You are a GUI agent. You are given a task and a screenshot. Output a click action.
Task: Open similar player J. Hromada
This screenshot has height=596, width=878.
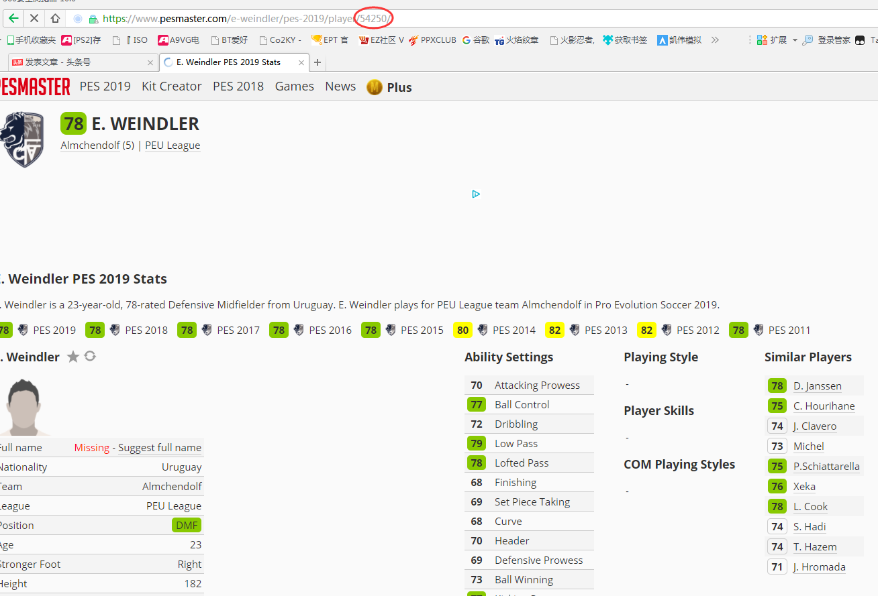point(819,567)
